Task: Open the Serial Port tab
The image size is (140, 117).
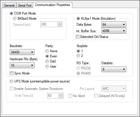Action: [25, 5]
